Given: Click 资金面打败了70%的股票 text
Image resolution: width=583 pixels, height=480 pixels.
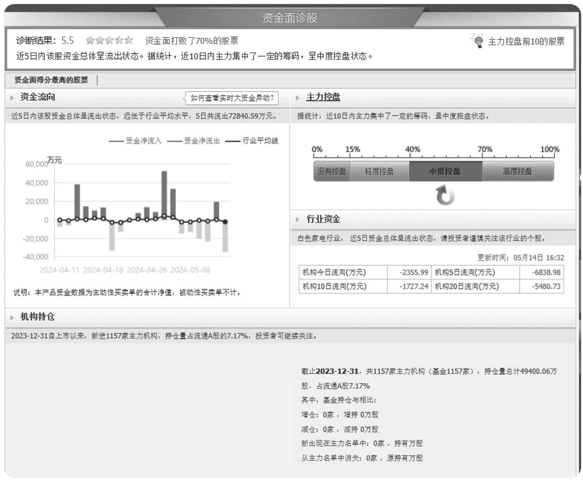Looking at the screenshot, I should coord(191,41).
